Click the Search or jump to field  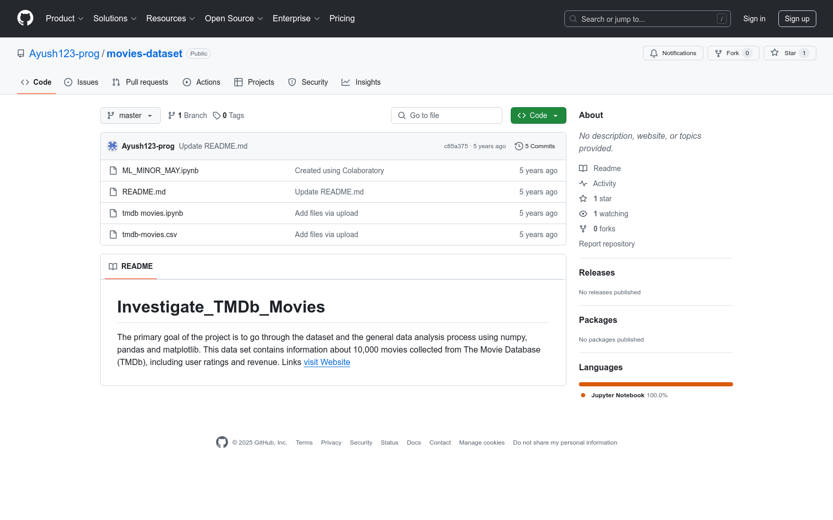point(648,19)
